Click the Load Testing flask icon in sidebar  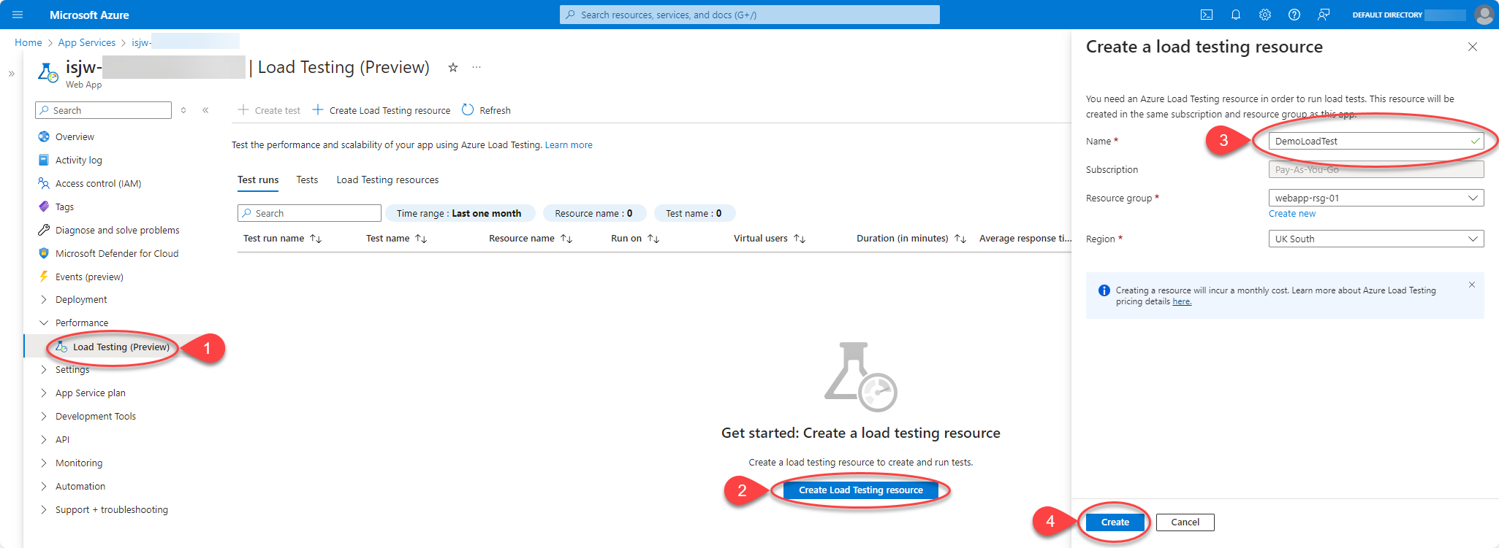[61, 347]
